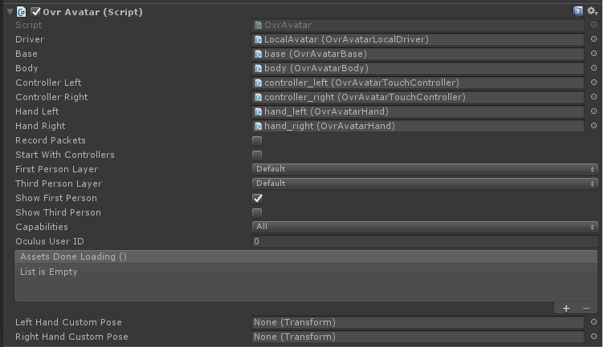Click the 'Show First Person' label
This screenshot has height=347, width=604.
(x=56, y=198)
